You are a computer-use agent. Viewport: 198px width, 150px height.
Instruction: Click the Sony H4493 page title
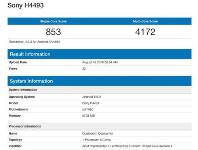click(25, 6)
